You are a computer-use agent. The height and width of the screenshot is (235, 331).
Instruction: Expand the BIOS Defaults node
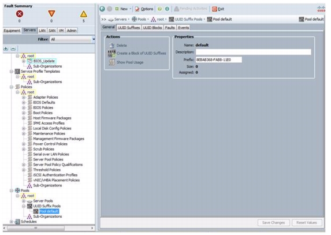pos(24,103)
